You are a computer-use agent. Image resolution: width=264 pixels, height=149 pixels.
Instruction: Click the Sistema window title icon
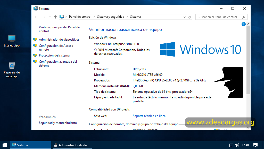(x=36, y=8)
